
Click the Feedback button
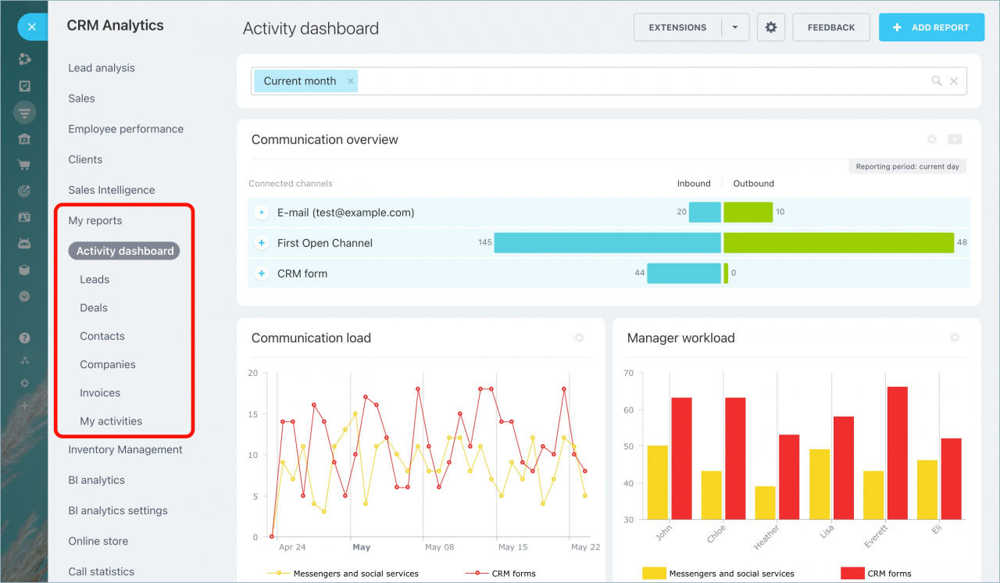tap(830, 27)
